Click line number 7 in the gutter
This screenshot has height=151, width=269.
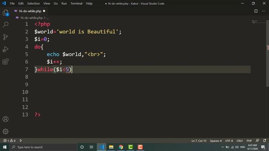(26, 69)
